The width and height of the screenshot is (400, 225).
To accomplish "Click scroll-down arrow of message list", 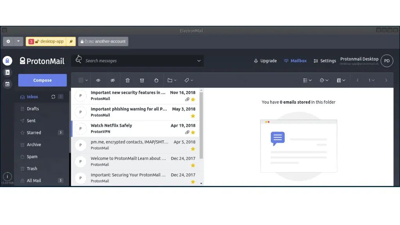I will point(201,184).
